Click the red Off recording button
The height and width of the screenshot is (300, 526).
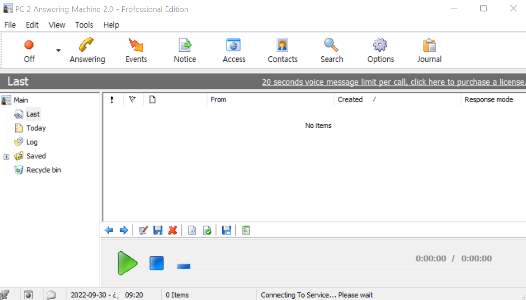coord(29,51)
